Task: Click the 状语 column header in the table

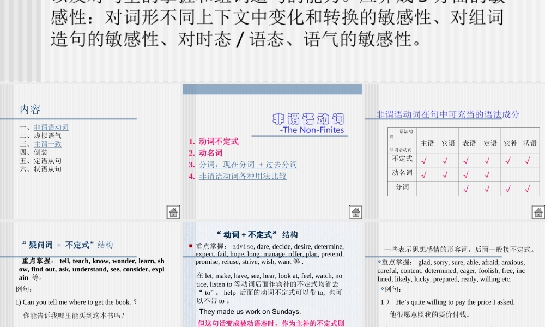Action: pos(530,143)
